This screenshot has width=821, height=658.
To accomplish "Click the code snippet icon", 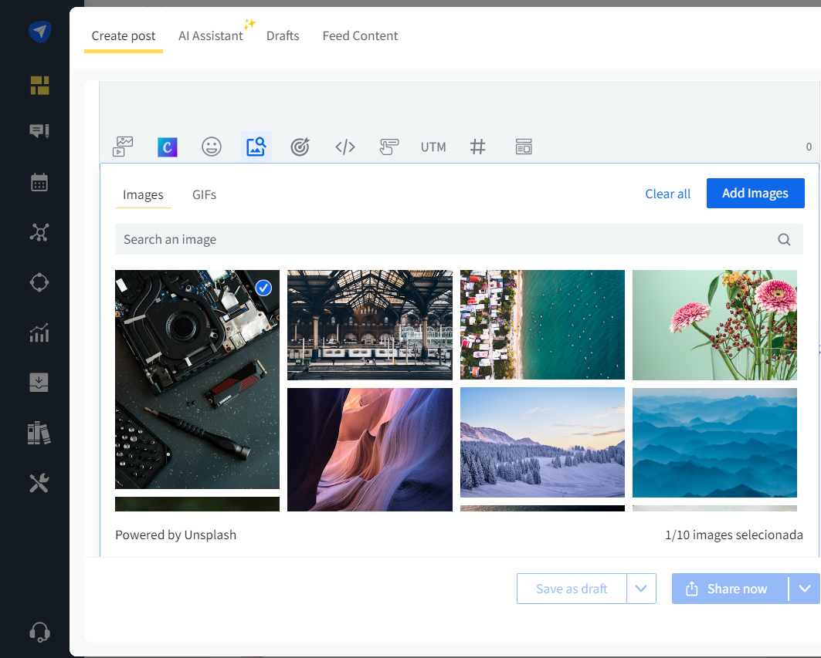I will (344, 147).
